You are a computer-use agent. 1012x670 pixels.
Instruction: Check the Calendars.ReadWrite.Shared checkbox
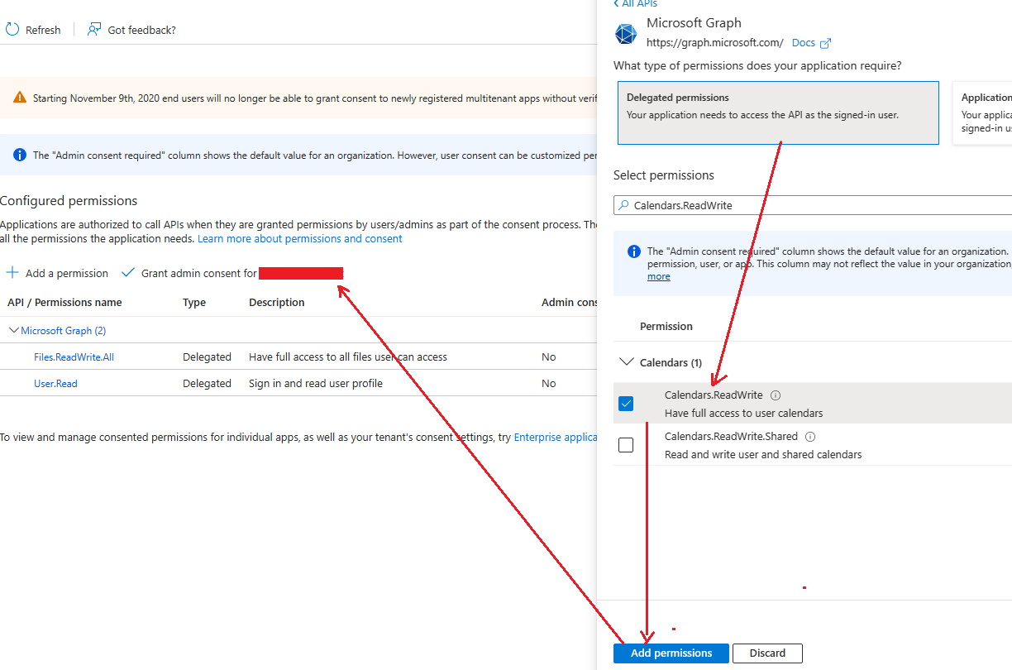click(x=626, y=445)
